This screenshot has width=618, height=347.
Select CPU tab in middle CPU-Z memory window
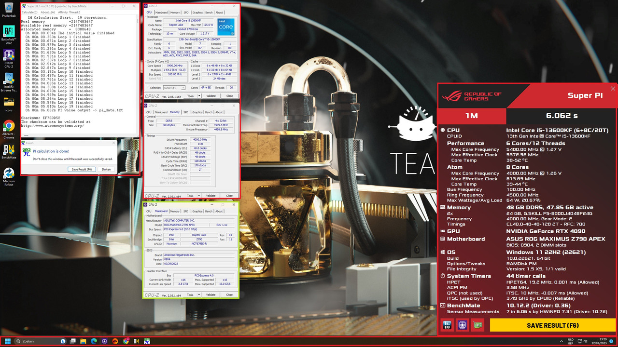149,112
